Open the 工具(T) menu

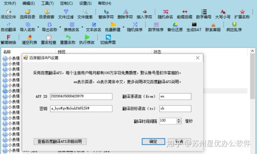[x=47, y=3]
